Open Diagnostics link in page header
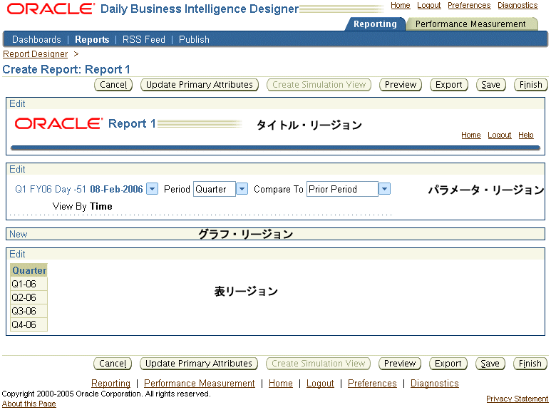Screen dimensions: 551x410 click(517, 5)
